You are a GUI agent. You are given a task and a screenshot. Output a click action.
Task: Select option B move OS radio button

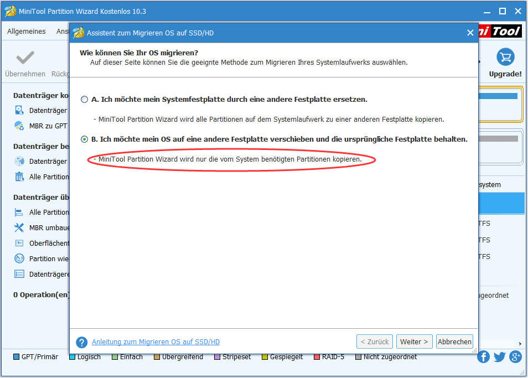[84, 139]
